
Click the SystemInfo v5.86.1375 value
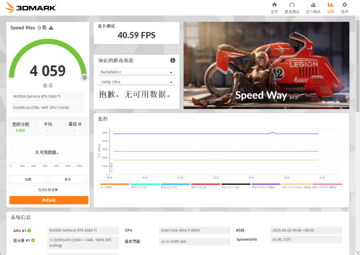coord(306,239)
